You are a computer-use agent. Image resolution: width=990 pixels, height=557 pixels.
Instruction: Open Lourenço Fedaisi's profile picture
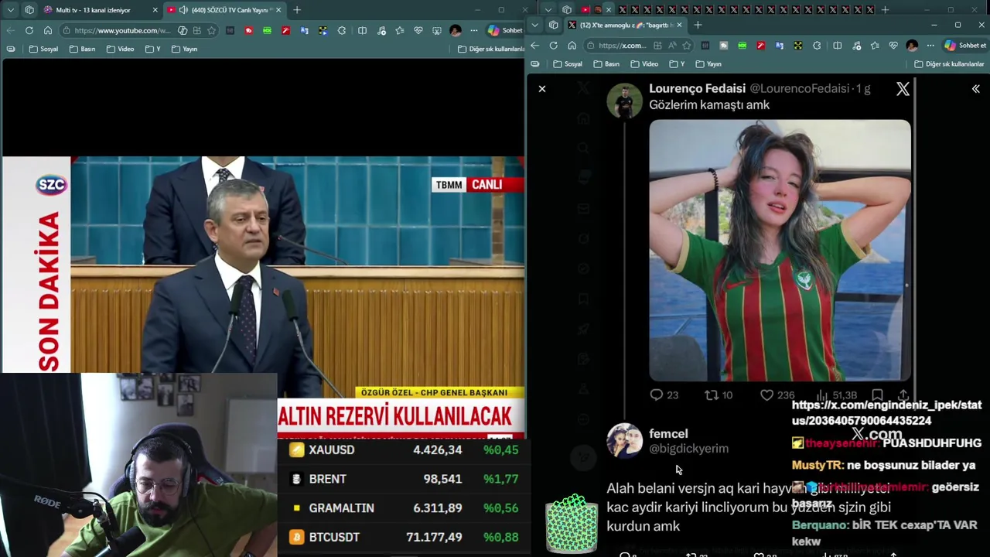pyautogui.click(x=624, y=101)
